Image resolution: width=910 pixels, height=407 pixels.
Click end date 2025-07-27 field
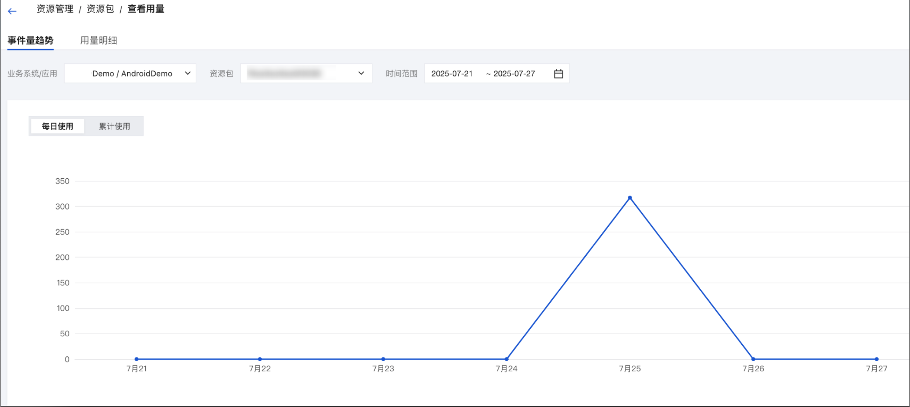pyautogui.click(x=514, y=74)
